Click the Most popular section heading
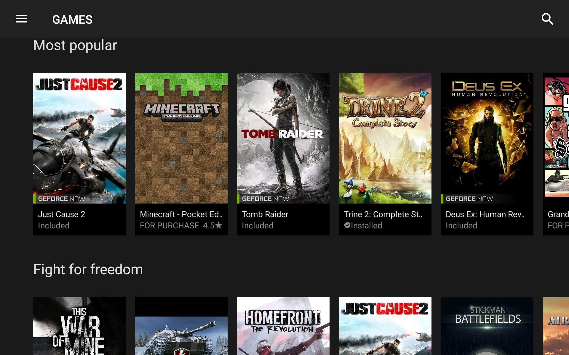The width and height of the screenshot is (569, 355). (x=75, y=45)
